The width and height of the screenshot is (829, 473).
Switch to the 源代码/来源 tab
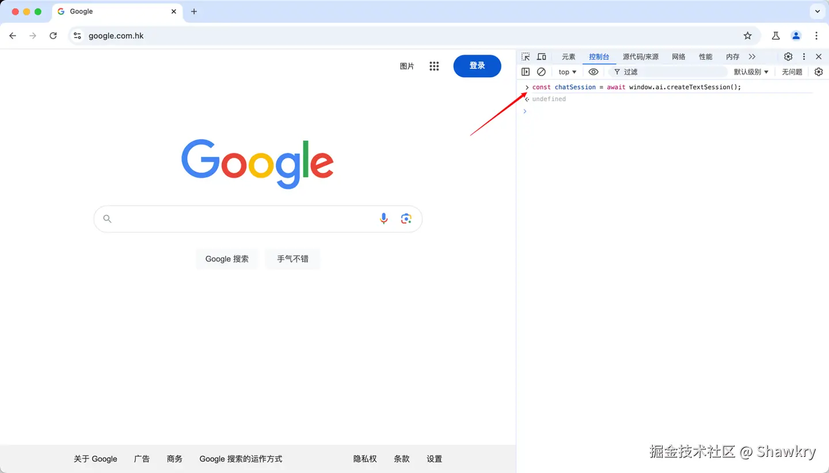coord(640,56)
